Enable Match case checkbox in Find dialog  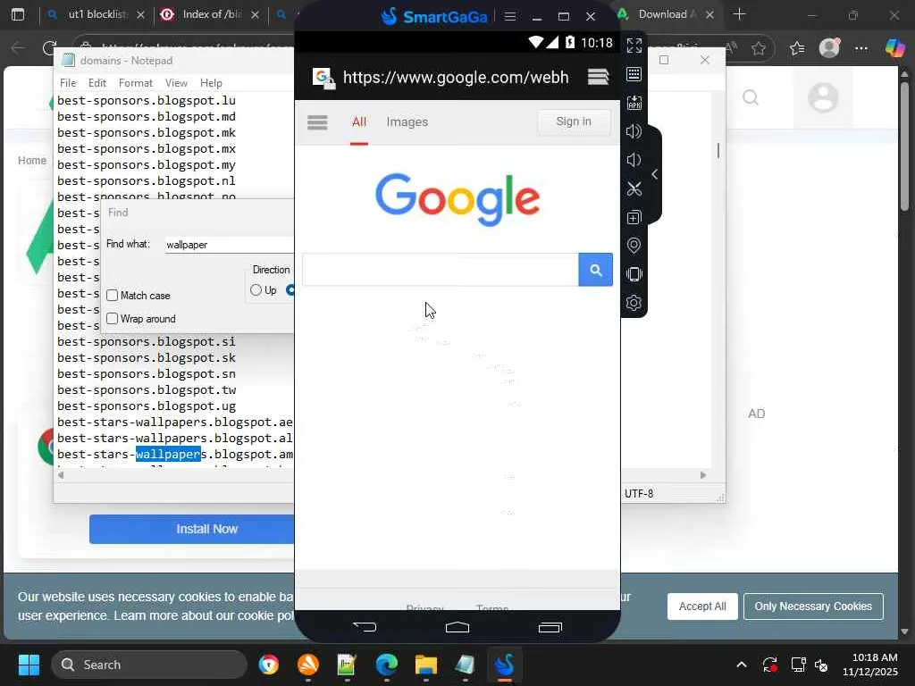click(x=112, y=295)
